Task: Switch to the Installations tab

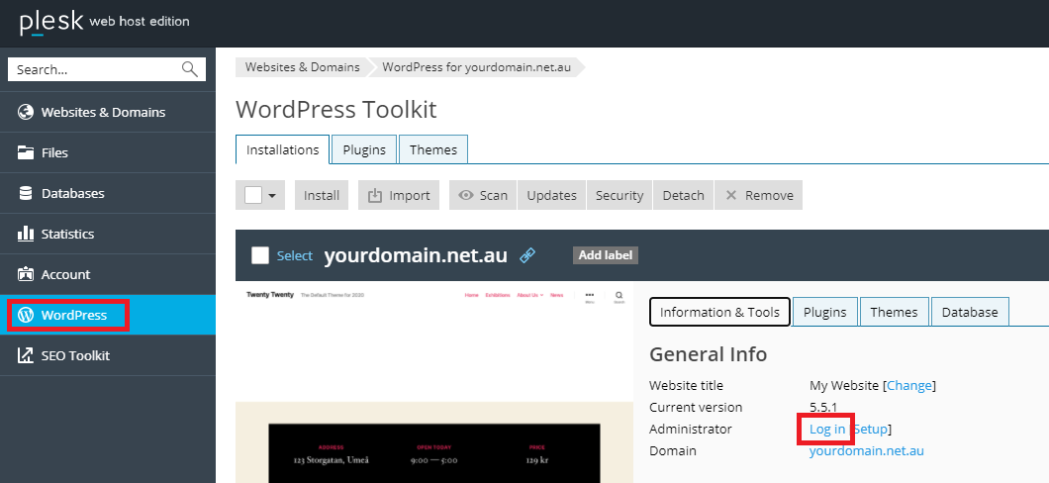Action: (282, 149)
